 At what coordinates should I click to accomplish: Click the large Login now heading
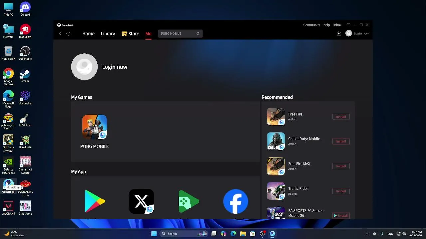[x=115, y=67]
